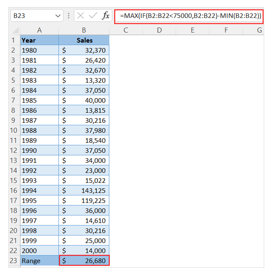The width and height of the screenshot is (275, 276).
Task: Click the Year header cell
Action: pyautogui.click(x=39, y=41)
